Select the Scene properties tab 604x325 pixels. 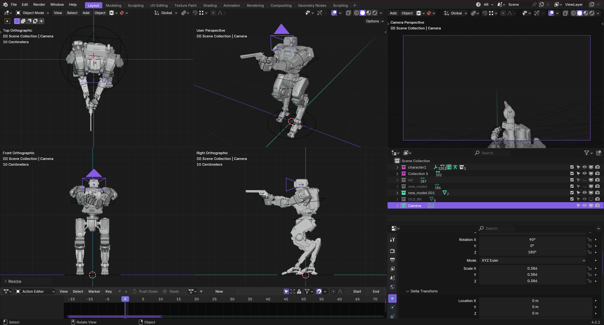pos(392,277)
